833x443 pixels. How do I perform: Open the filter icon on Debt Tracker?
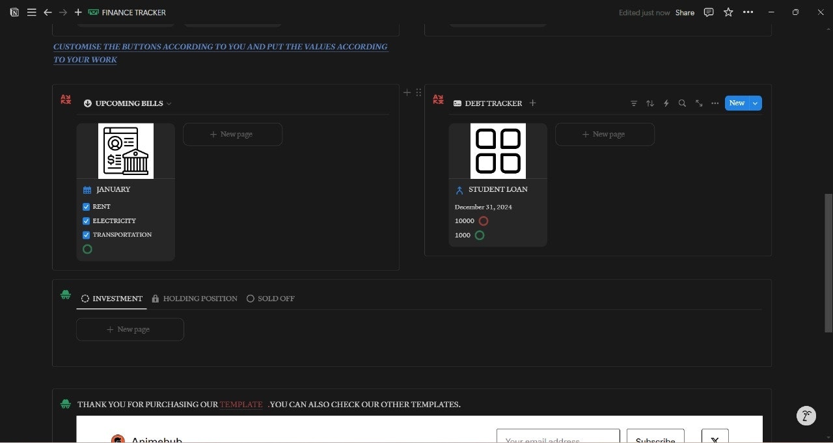(634, 103)
